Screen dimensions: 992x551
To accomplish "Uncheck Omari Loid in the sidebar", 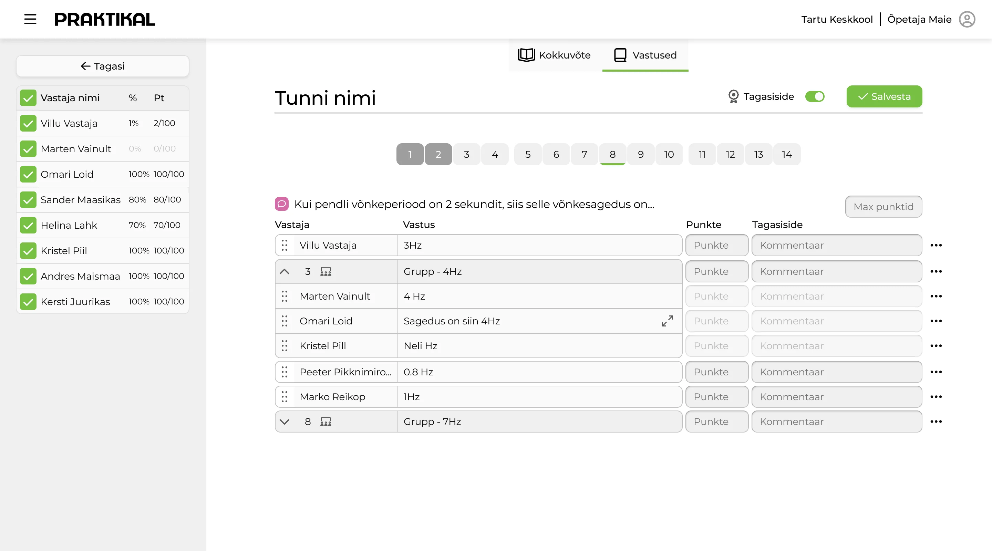I will click(x=28, y=174).
